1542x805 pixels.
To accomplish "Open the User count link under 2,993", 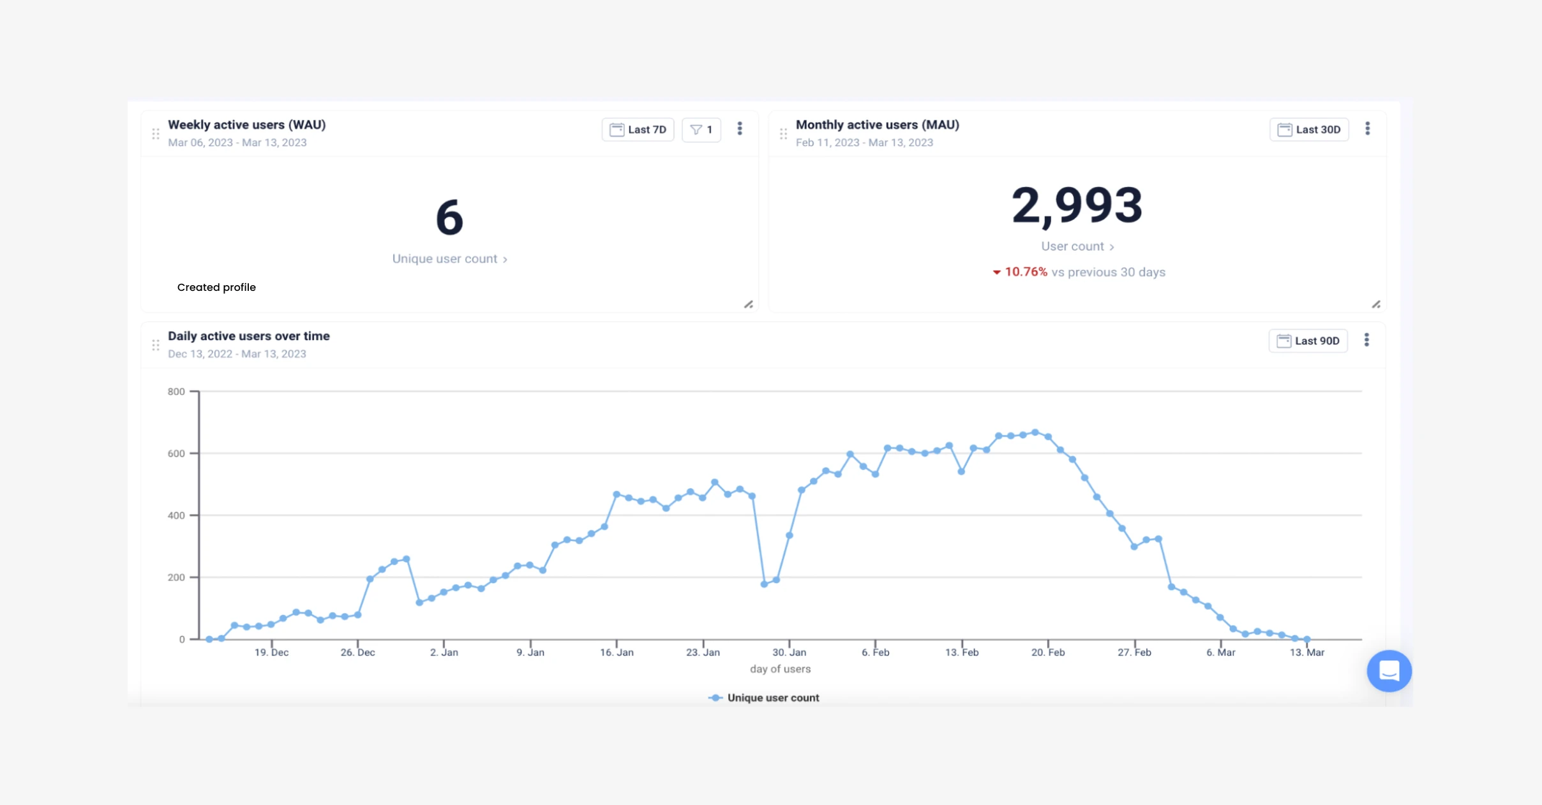I will pyautogui.click(x=1077, y=246).
